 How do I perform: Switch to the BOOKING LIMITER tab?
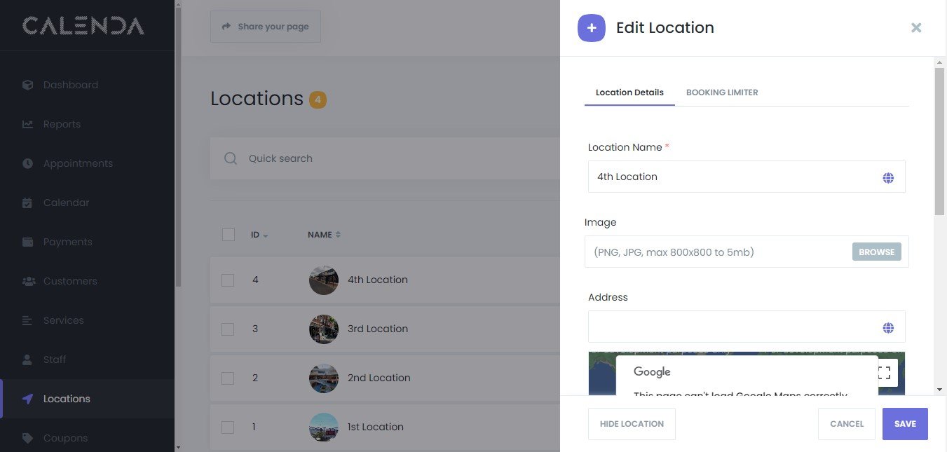[x=721, y=93]
